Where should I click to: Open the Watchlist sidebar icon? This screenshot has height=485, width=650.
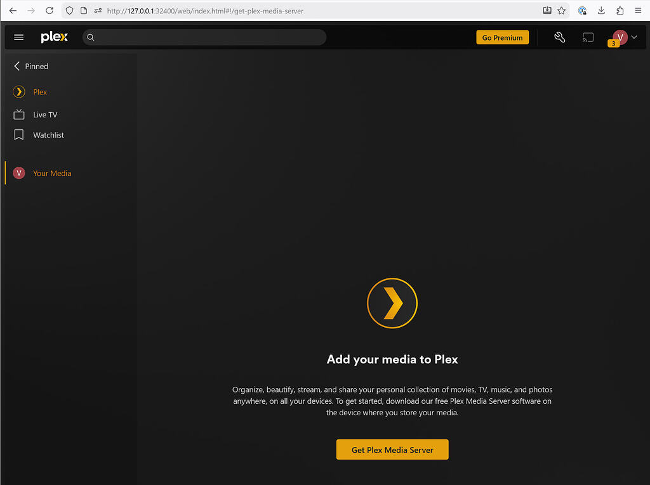18,134
